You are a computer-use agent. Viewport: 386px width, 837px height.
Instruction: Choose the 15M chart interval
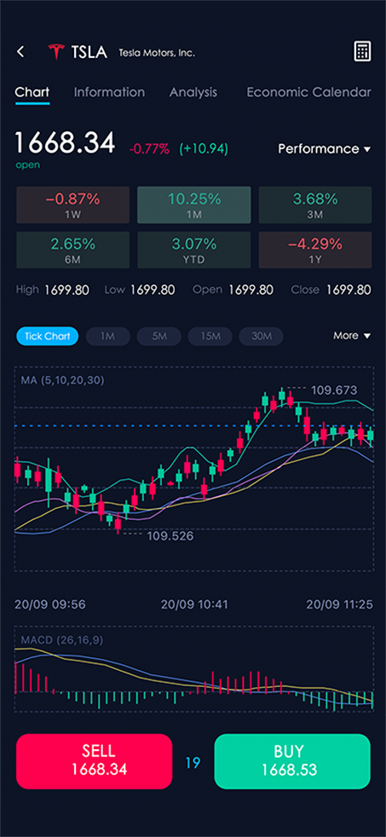pyautogui.click(x=210, y=337)
